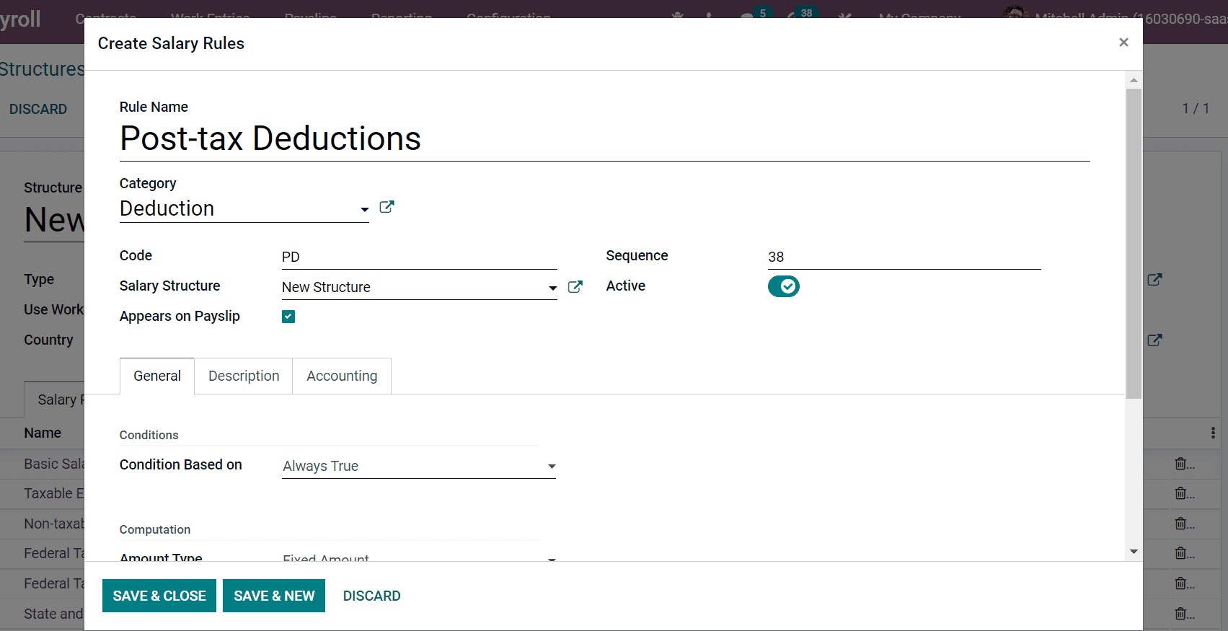Click the Rule Name input field

click(604, 138)
